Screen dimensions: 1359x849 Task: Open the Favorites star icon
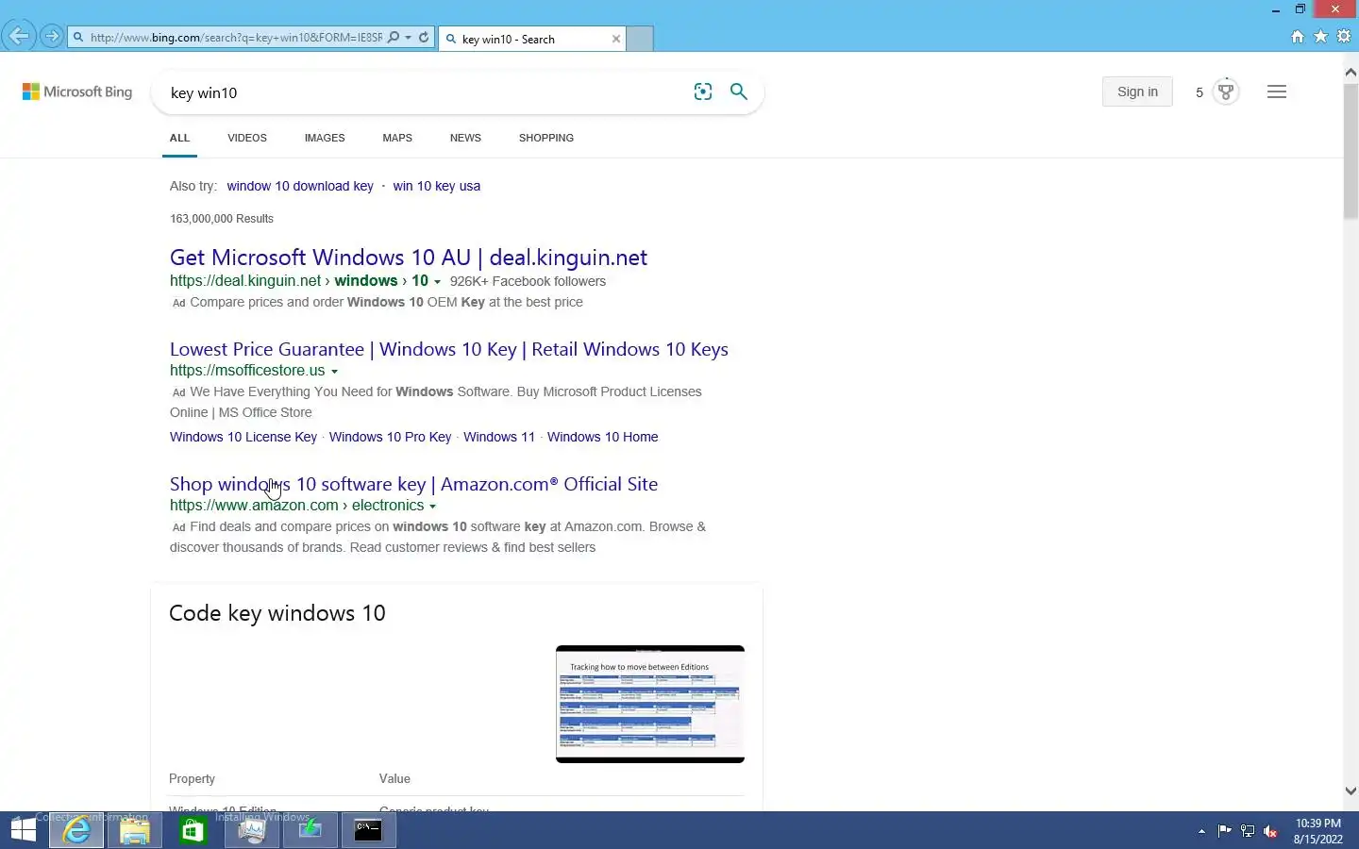[x=1321, y=37]
